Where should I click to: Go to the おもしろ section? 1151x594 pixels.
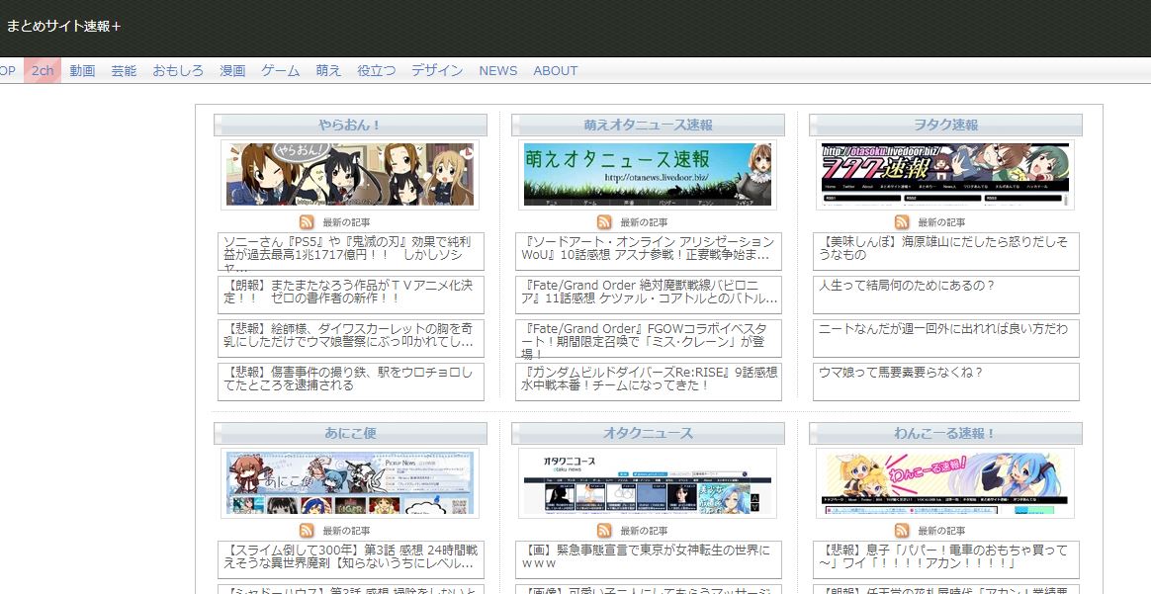pyautogui.click(x=178, y=70)
